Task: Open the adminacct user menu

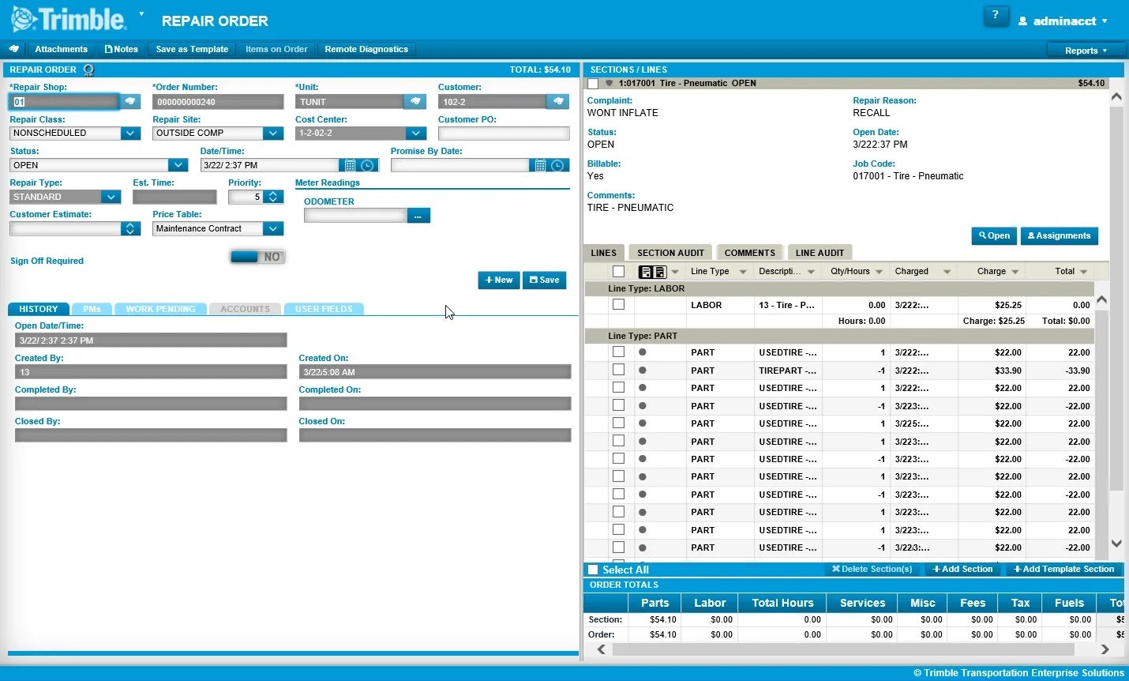Action: click(1063, 21)
